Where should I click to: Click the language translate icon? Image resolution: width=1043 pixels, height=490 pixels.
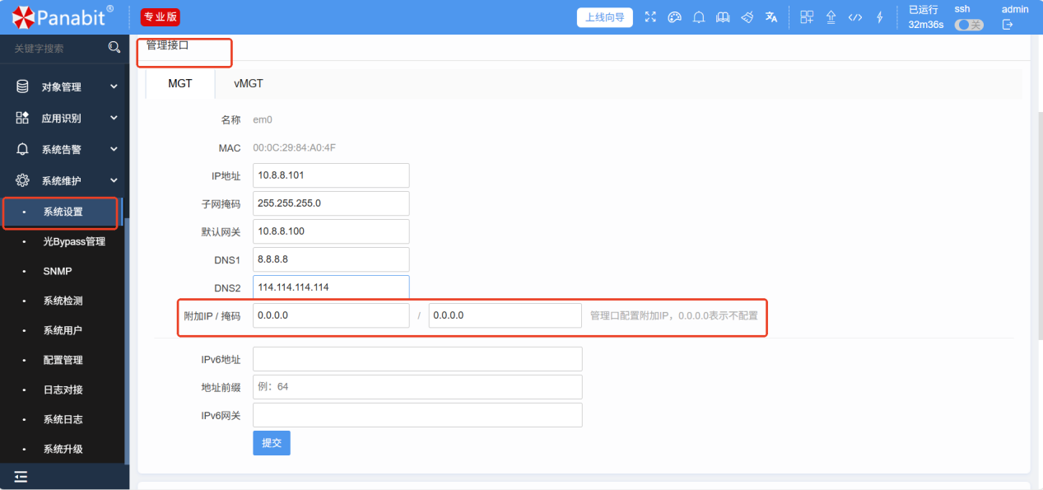pos(771,17)
